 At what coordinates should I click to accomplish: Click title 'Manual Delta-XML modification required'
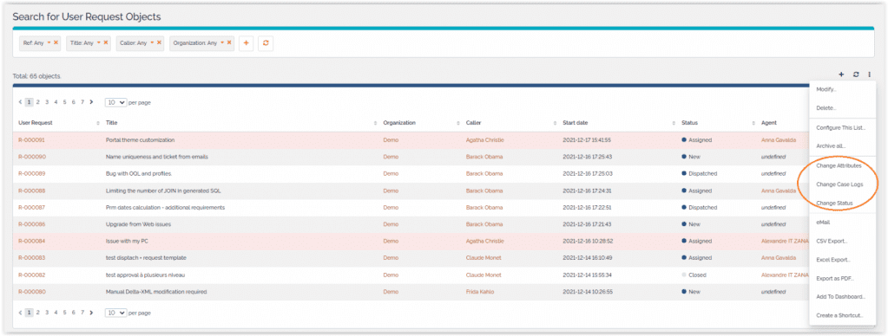click(x=156, y=292)
